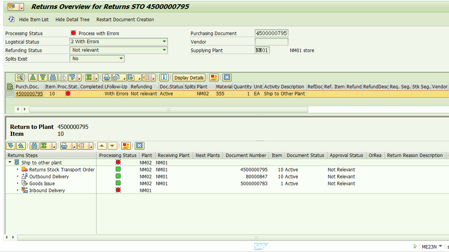
Task: Select Hide Item List
Action: (x=34, y=19)
